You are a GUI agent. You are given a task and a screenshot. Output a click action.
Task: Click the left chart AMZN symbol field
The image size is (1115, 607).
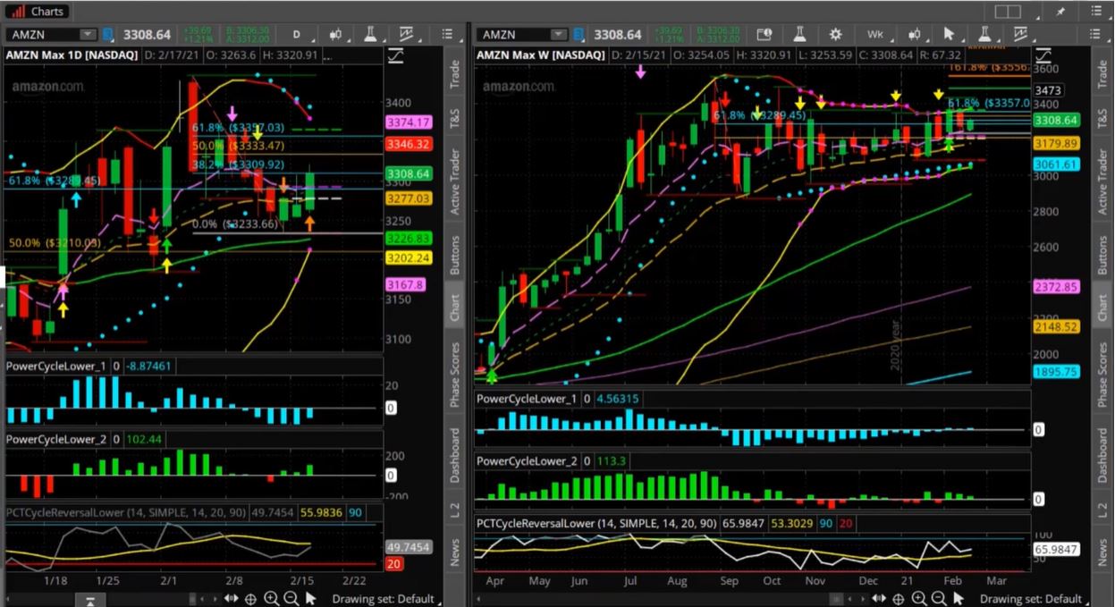click(52, 35)
